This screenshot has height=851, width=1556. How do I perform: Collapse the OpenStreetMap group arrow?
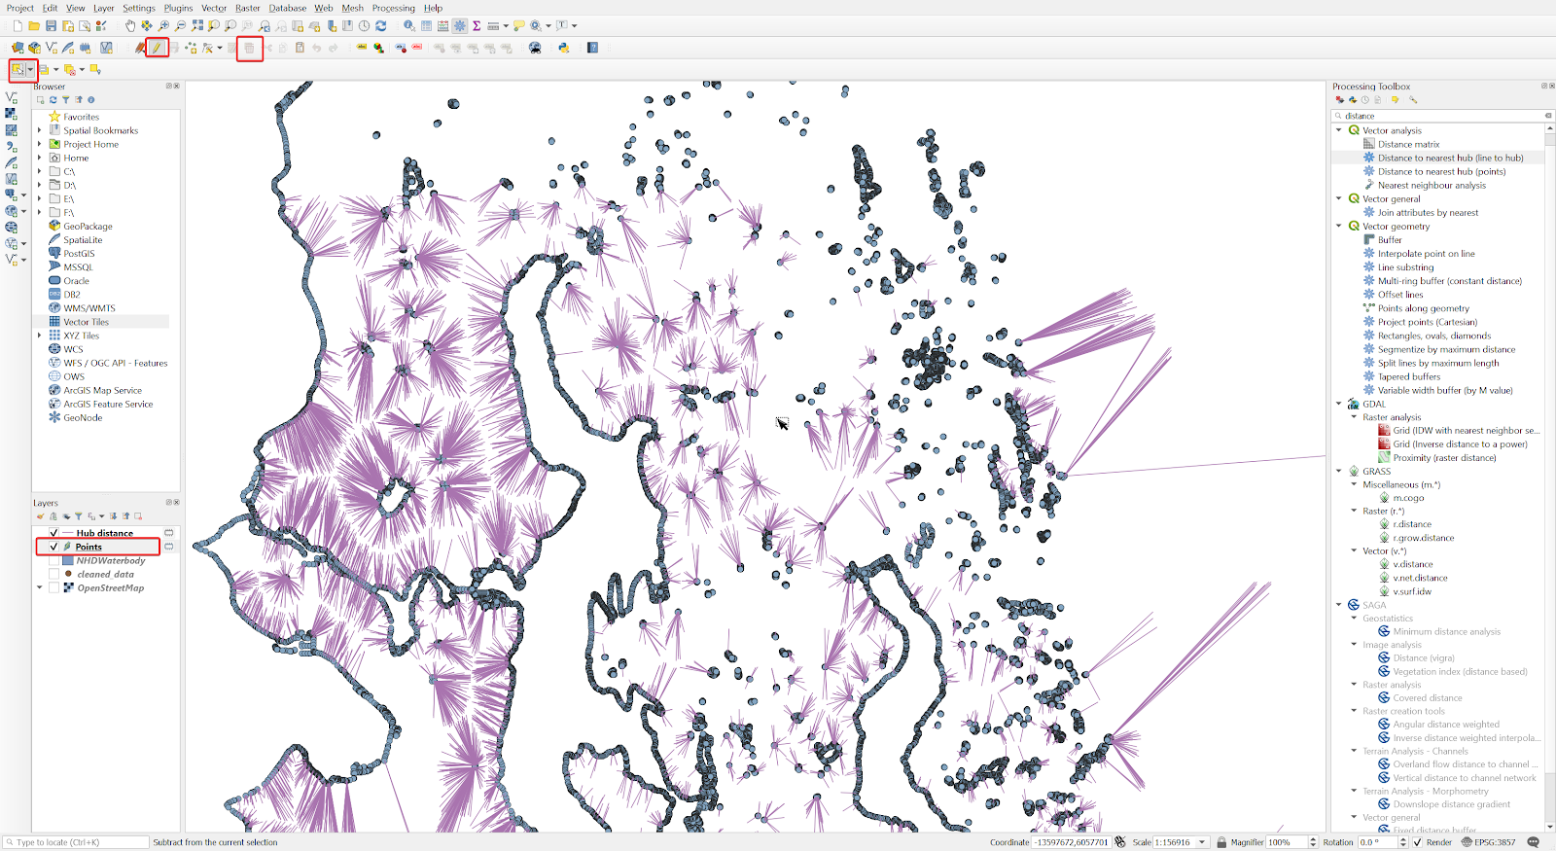(40, 587)
